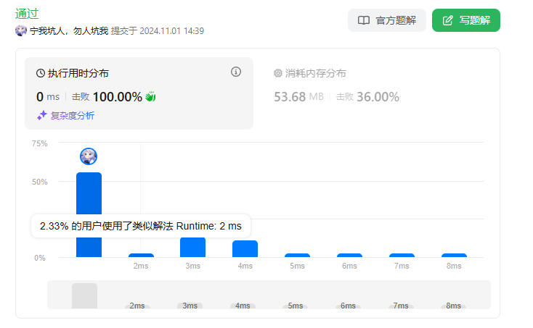Click the chip icon beside 消耗内存分布
The height and width of the screenshot is (328, 533).
278,73
